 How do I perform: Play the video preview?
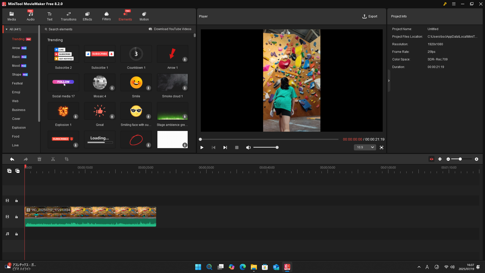202,148
